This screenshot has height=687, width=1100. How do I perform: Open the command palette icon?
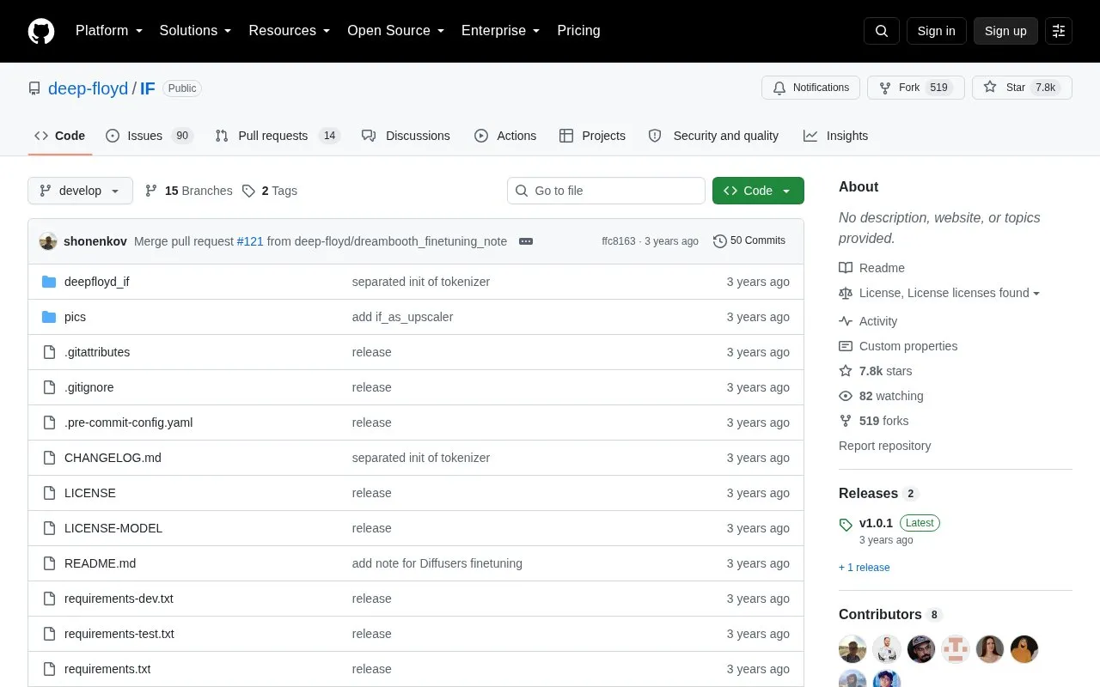click(1059, 31)
